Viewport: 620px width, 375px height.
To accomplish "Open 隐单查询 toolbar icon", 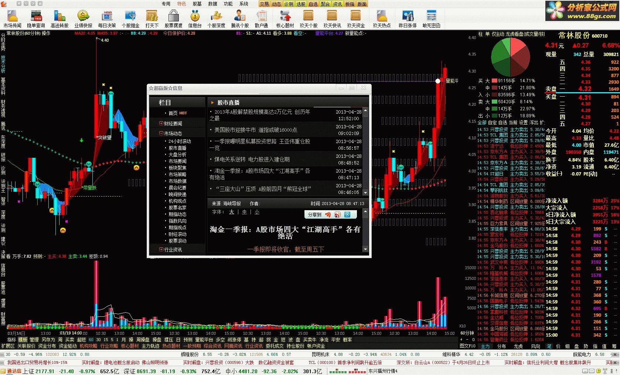I will click(36, 19).
